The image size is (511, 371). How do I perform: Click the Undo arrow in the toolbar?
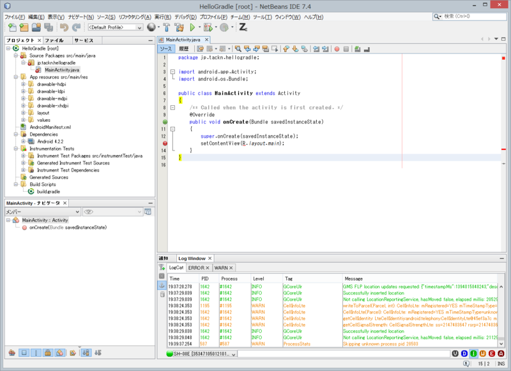(65, 27)
